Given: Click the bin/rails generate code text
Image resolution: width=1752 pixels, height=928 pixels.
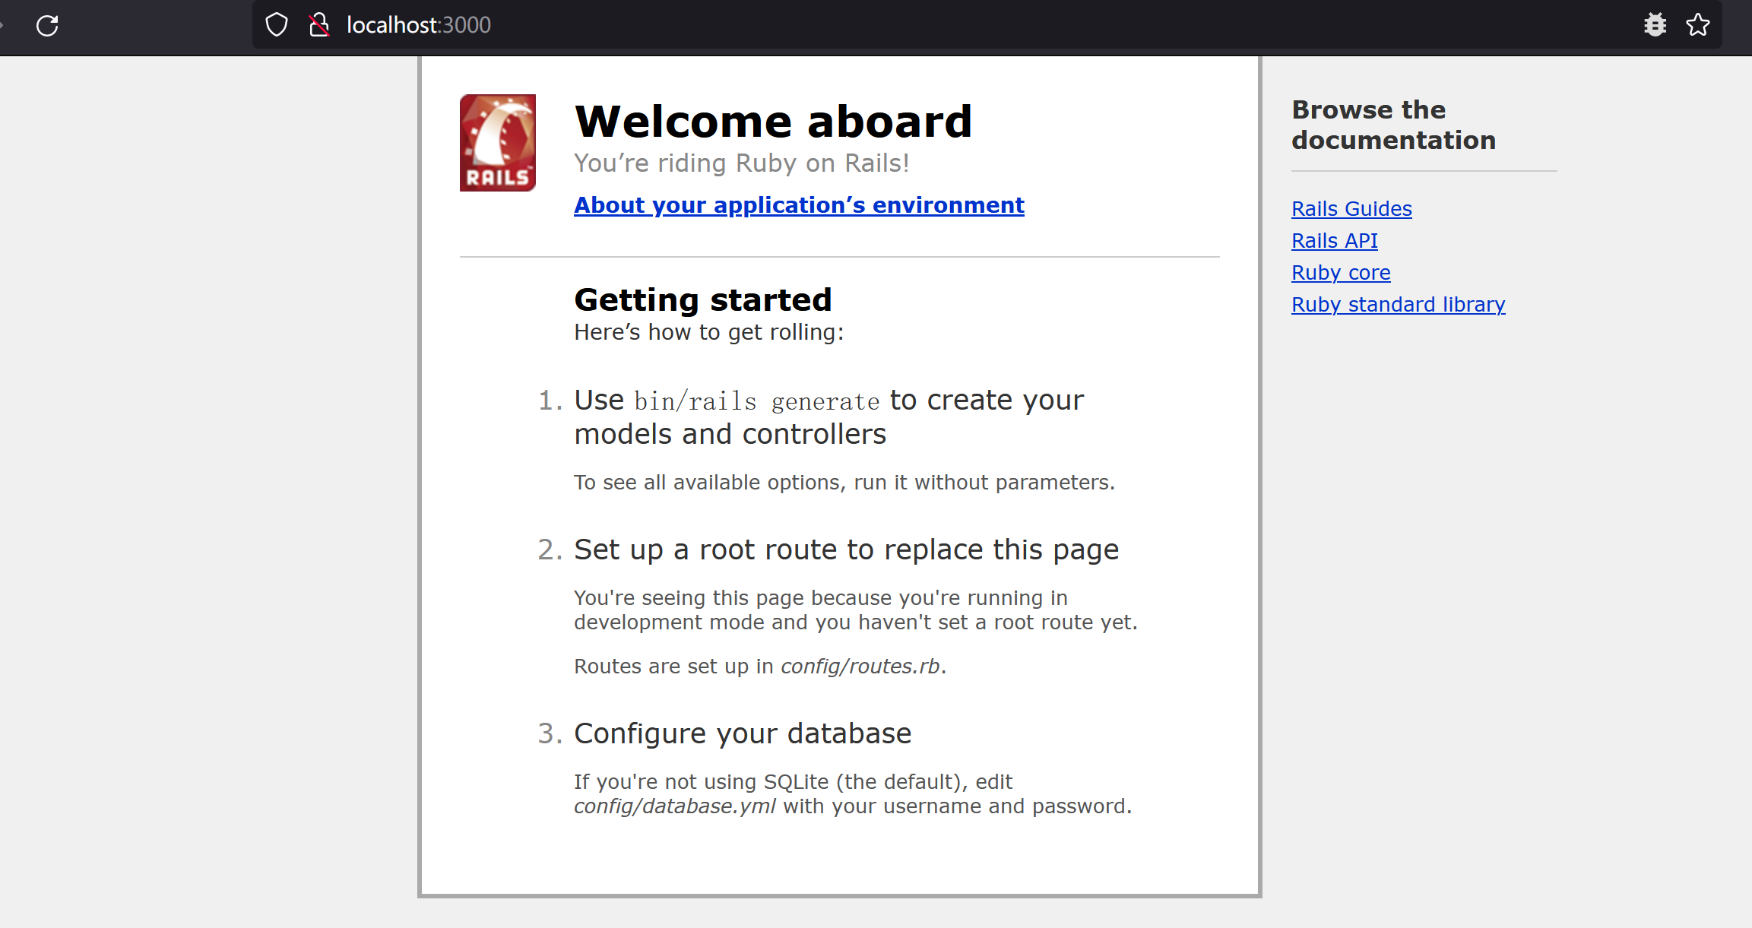Looking at the screenshot, I should 756,401.
